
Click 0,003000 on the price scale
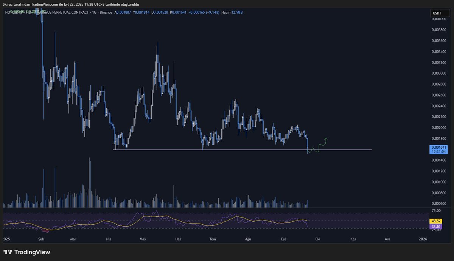pyautogui.click(x=438, y=73)
